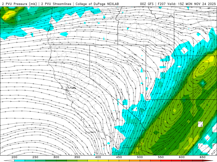Select the medium green 250-275 color bar segment
The width and height of the screenshot is (217, 162).
(x=40, y=161)
